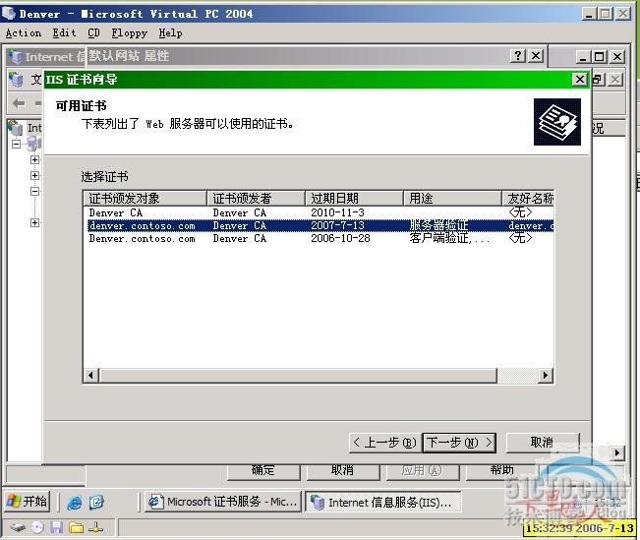Click the Virtual PC shared folder status icon
This screenshot has width=640, height=540.
tap(77, 528)
